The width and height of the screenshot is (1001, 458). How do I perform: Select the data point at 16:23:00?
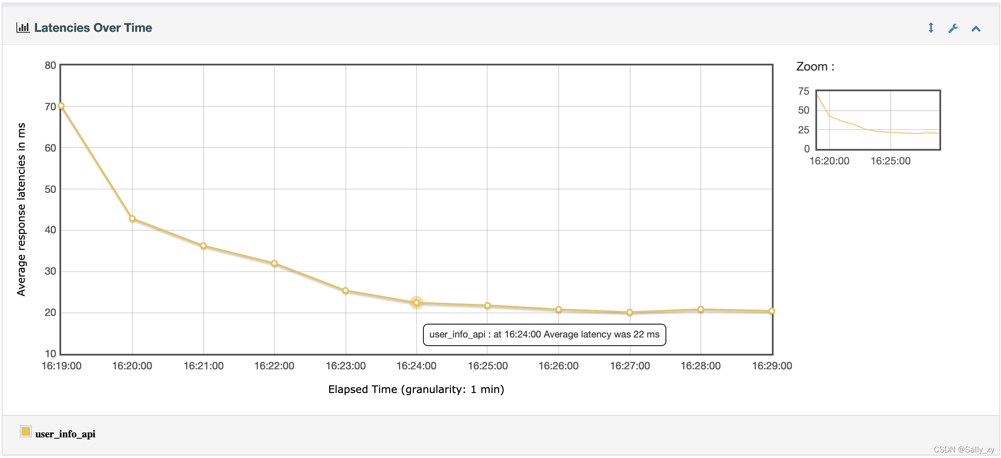(345, 291)
